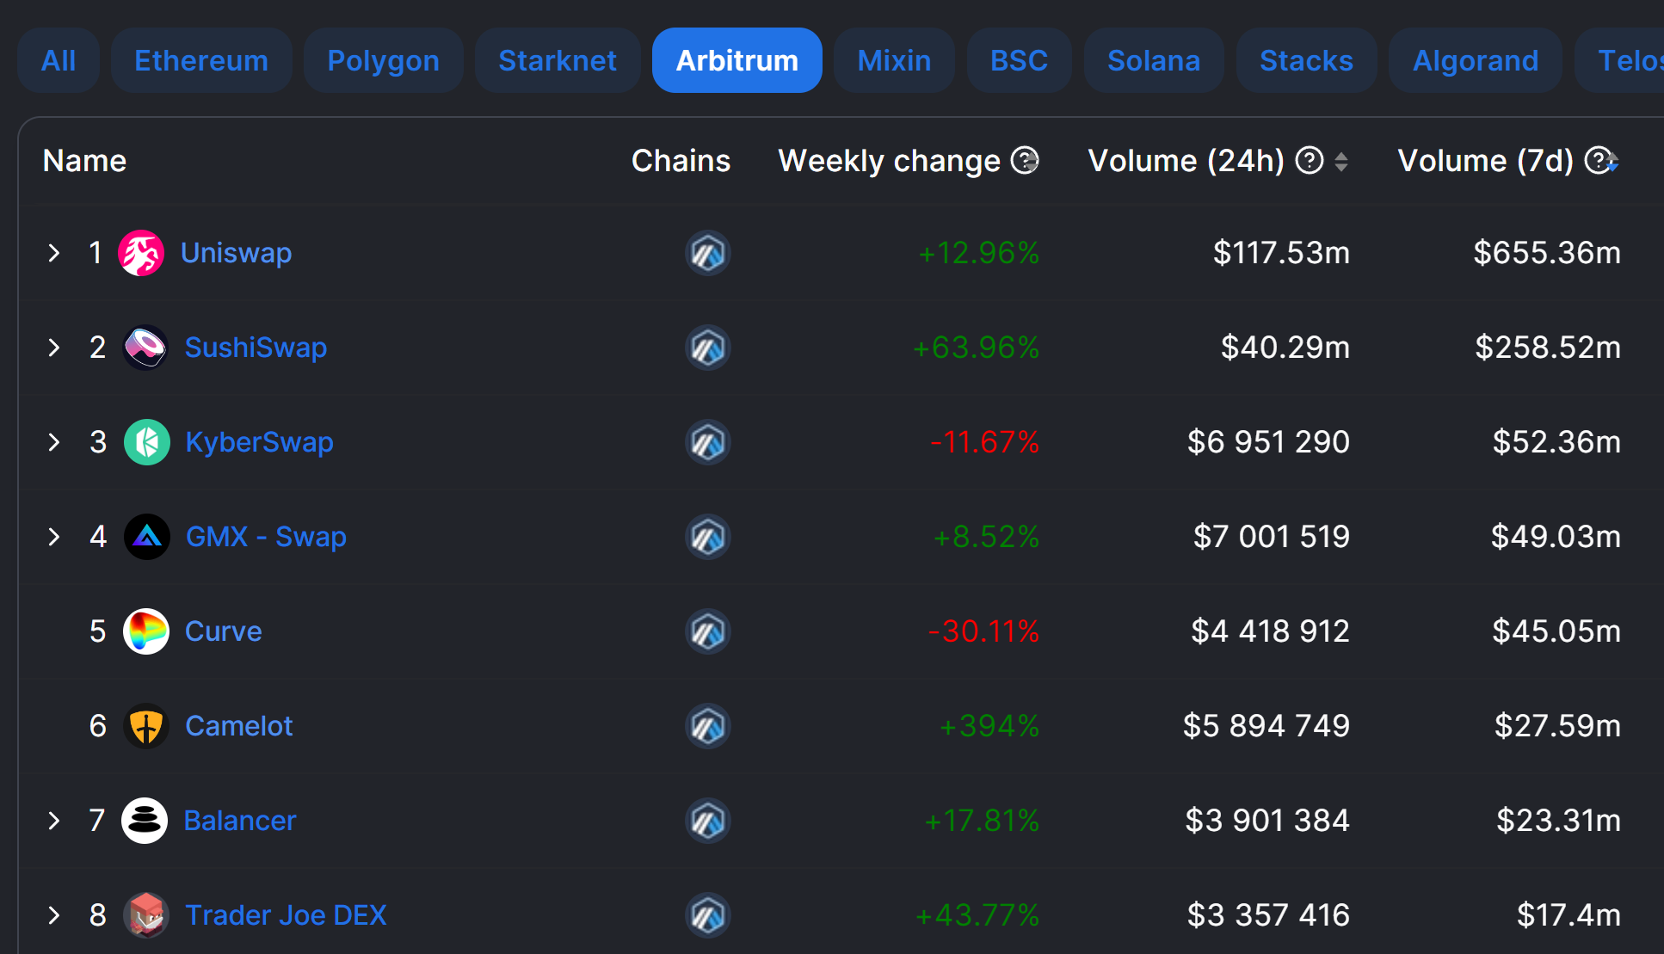Open the Trader Joe DEX link
The height and width of the screenshot is (954, 1664).
coord(287,915)
